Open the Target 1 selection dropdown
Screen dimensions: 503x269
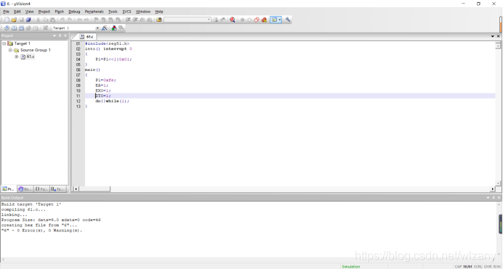[x=97, y=28]
